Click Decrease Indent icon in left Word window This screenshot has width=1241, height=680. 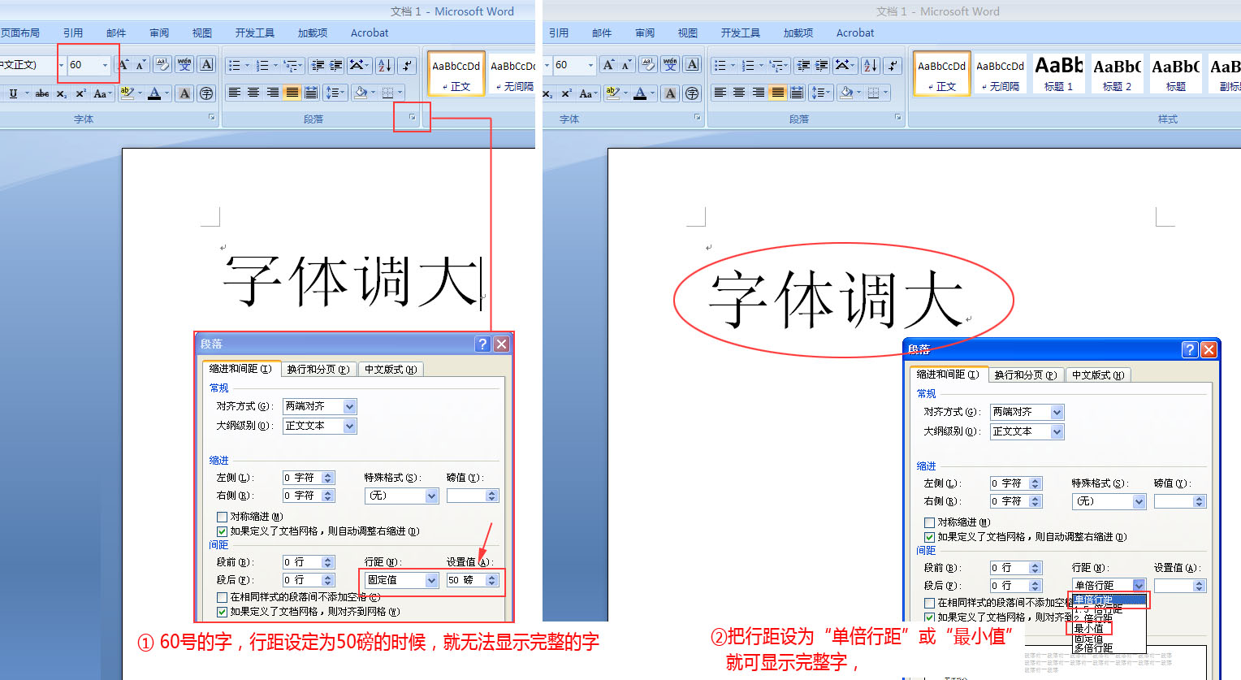(317, 65)
